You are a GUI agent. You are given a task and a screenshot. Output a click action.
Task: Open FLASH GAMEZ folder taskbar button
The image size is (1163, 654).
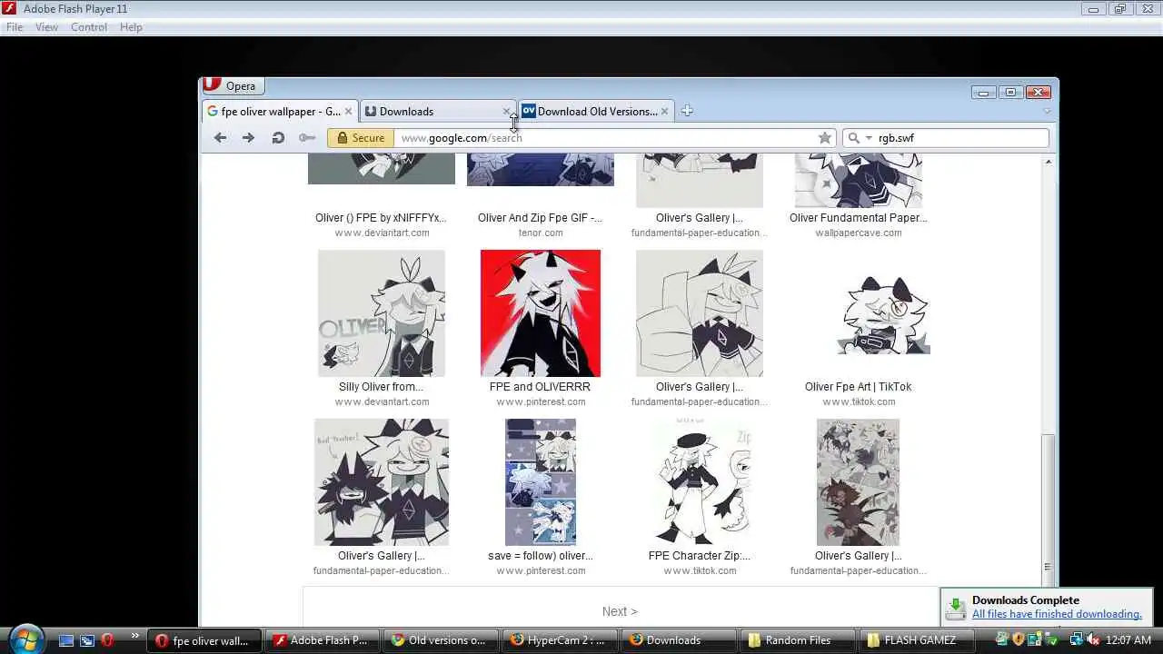(x=916, y=640)
